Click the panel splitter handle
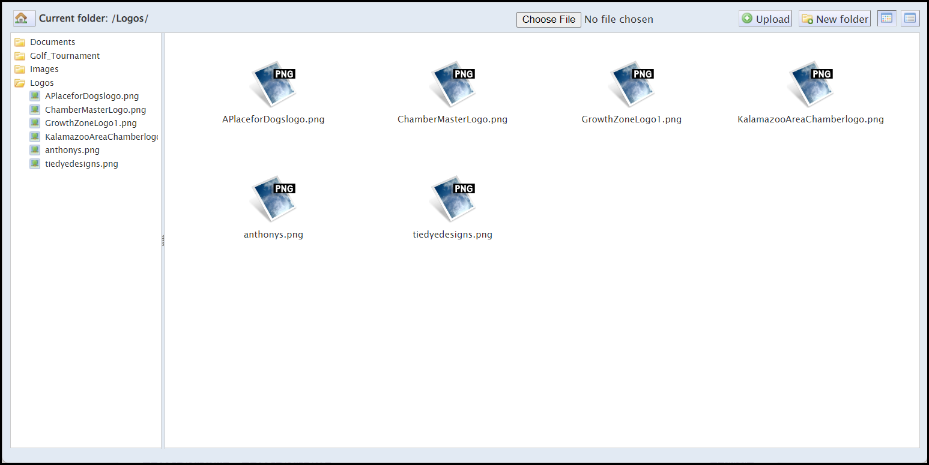Viewport: 929px width, 465px height. point(163,241)
